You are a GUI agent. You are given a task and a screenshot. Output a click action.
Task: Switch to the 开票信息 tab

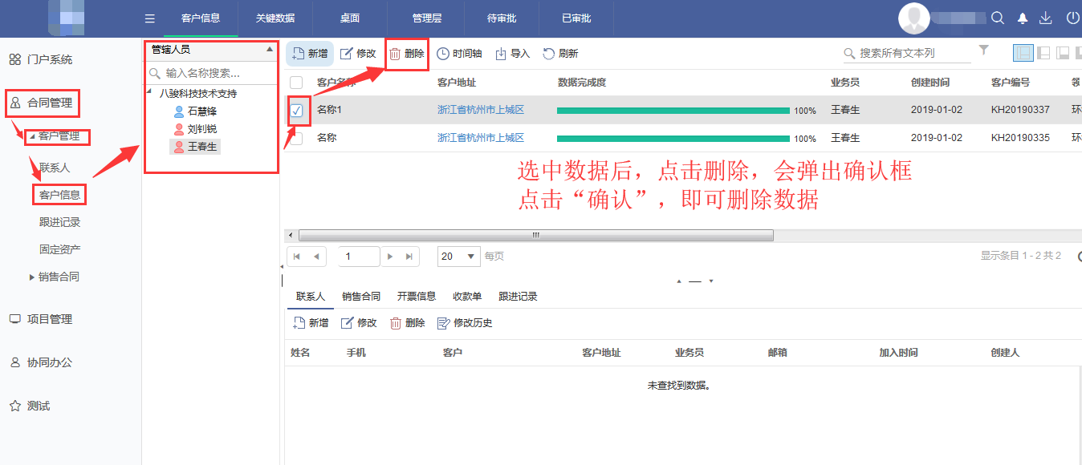click(x=416, y=297)
